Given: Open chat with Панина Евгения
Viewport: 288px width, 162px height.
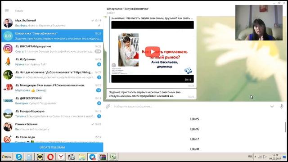Looking at the screenshot, I should [52, 126].
